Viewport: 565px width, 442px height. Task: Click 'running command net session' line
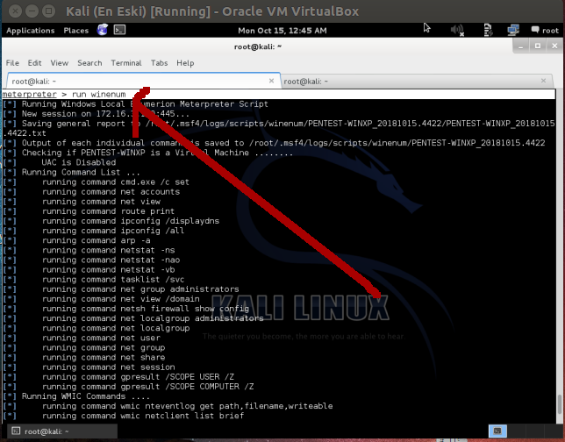tap(109, 367)
